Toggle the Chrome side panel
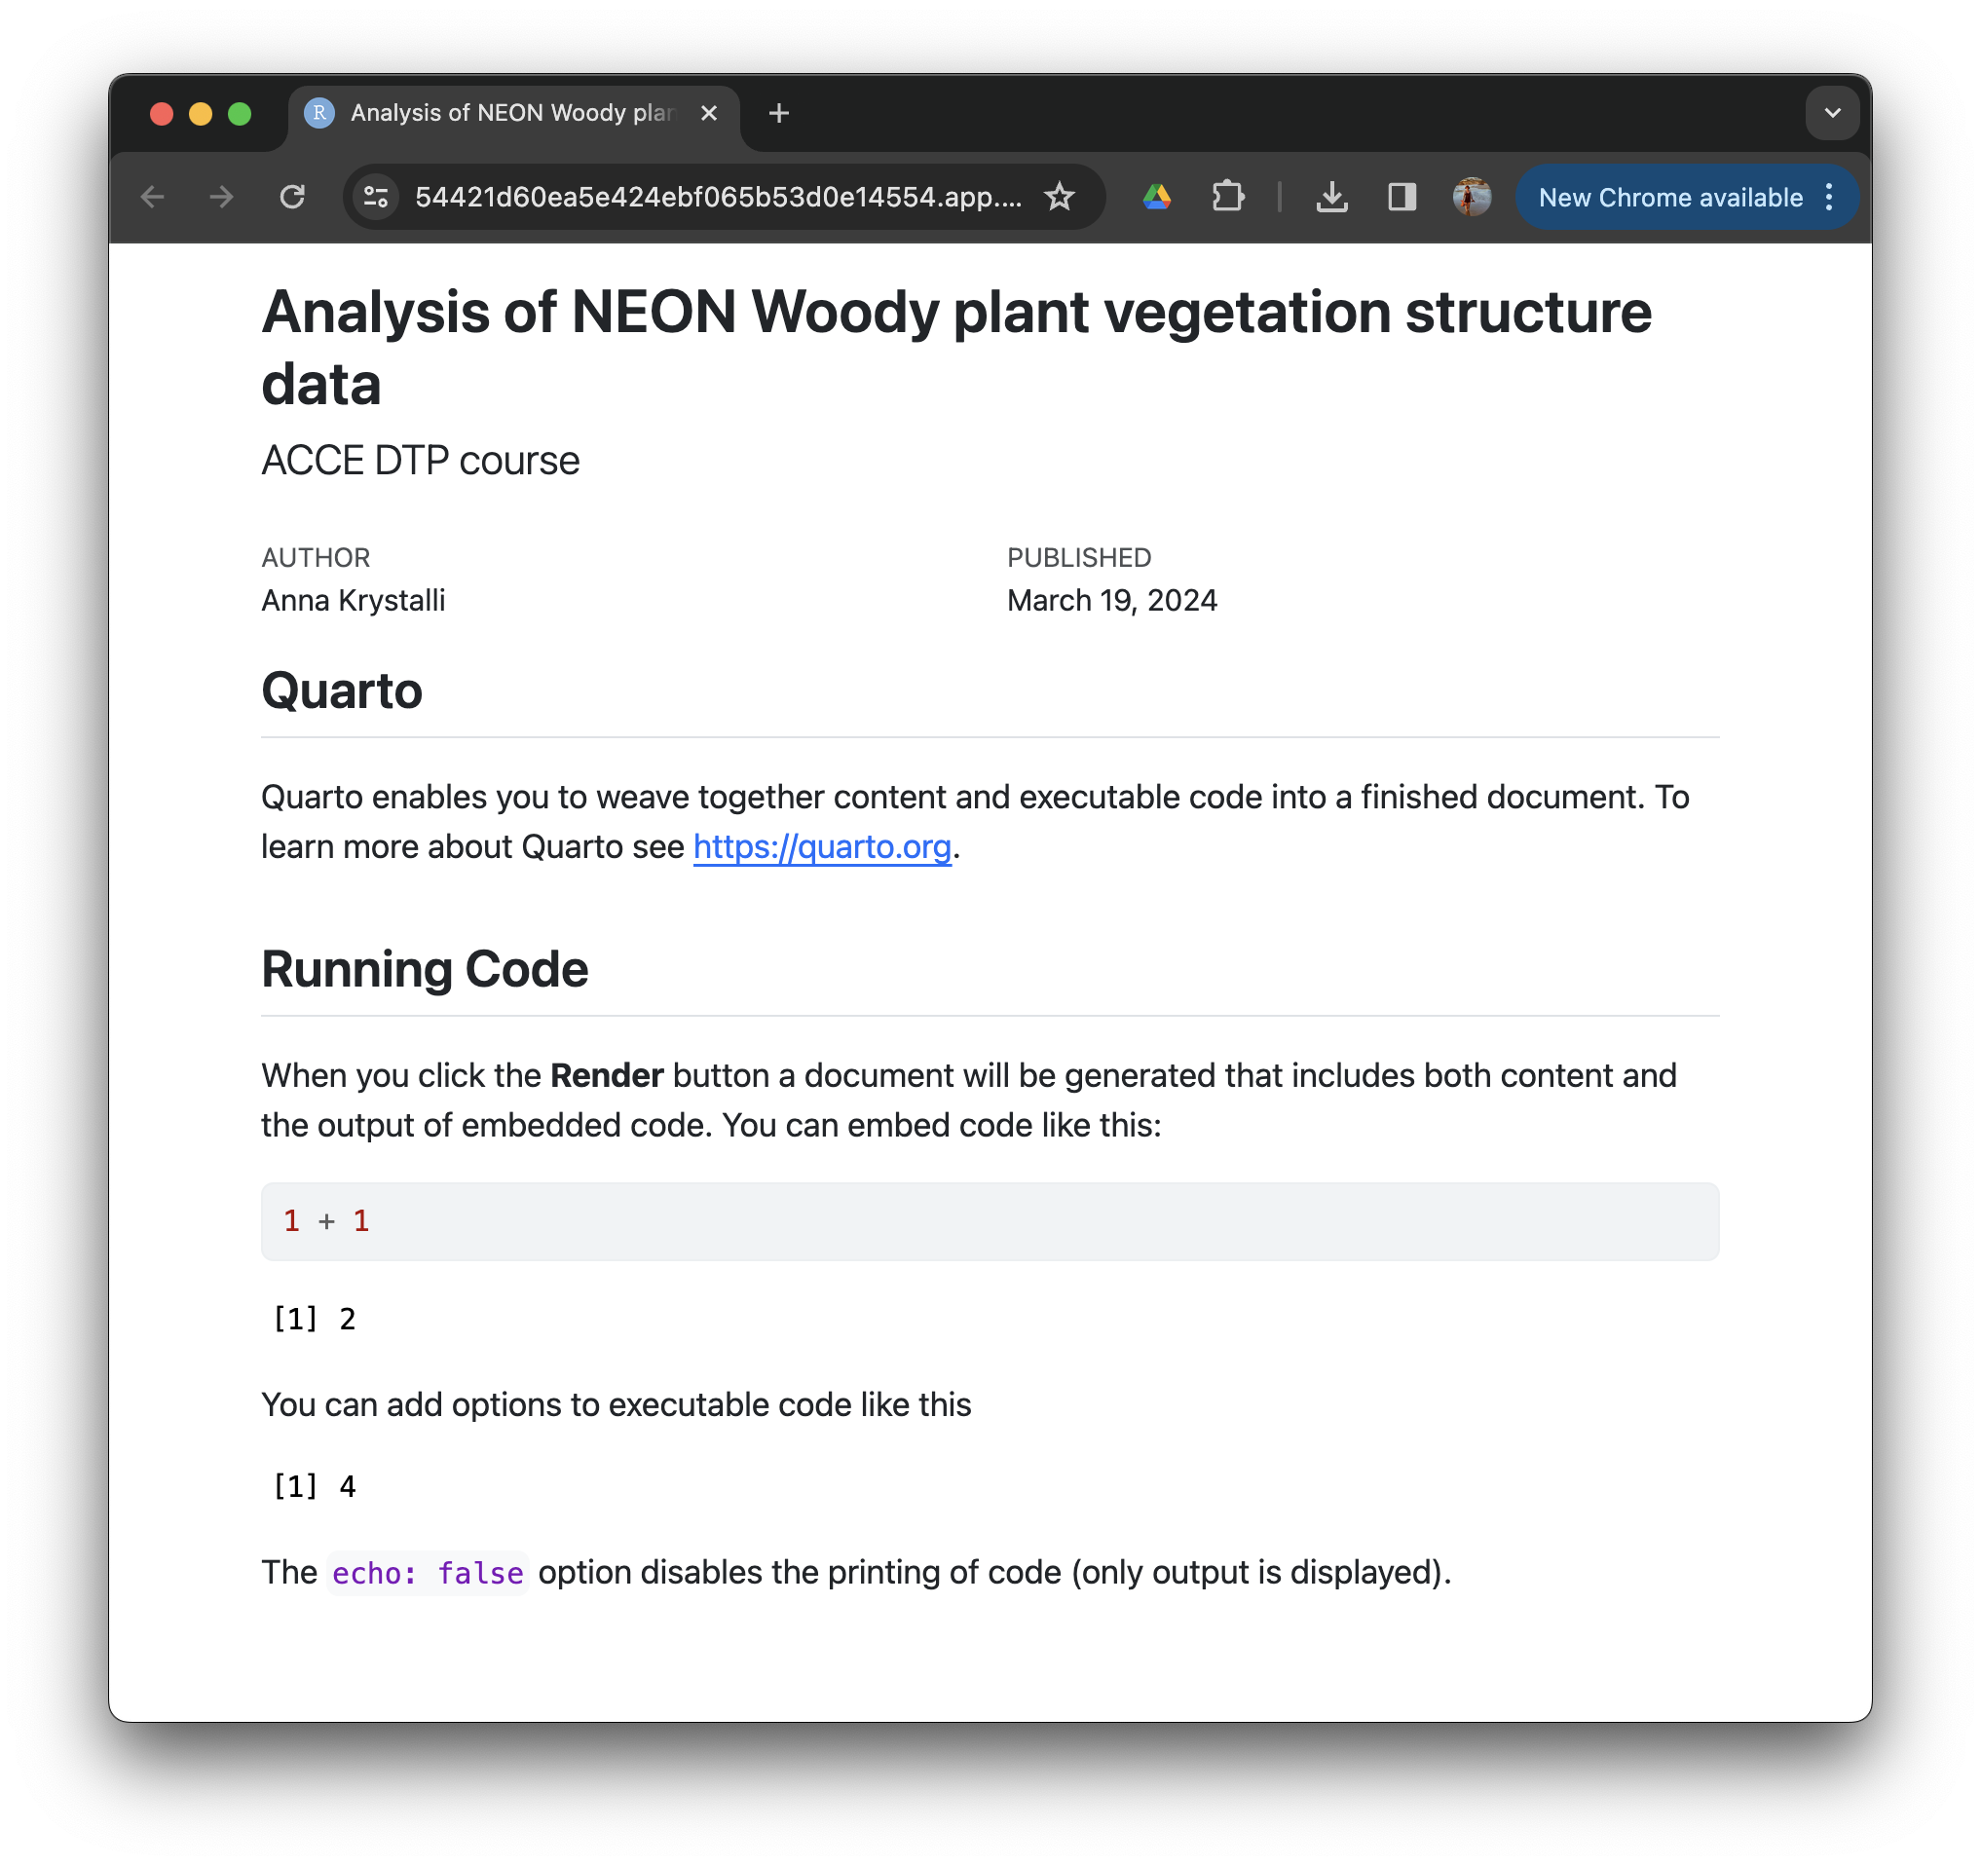Viewport: 1981px width, 1866px height. click(1402, 198)
